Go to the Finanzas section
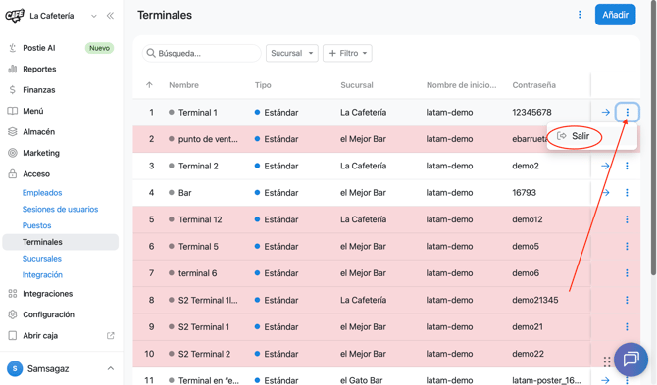The image size is (657, 385). click(x=38, y=90)
